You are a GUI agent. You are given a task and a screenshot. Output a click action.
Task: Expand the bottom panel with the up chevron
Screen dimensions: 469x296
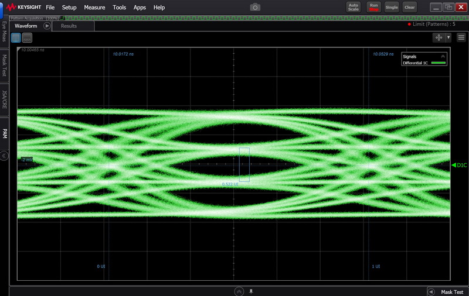239,291
